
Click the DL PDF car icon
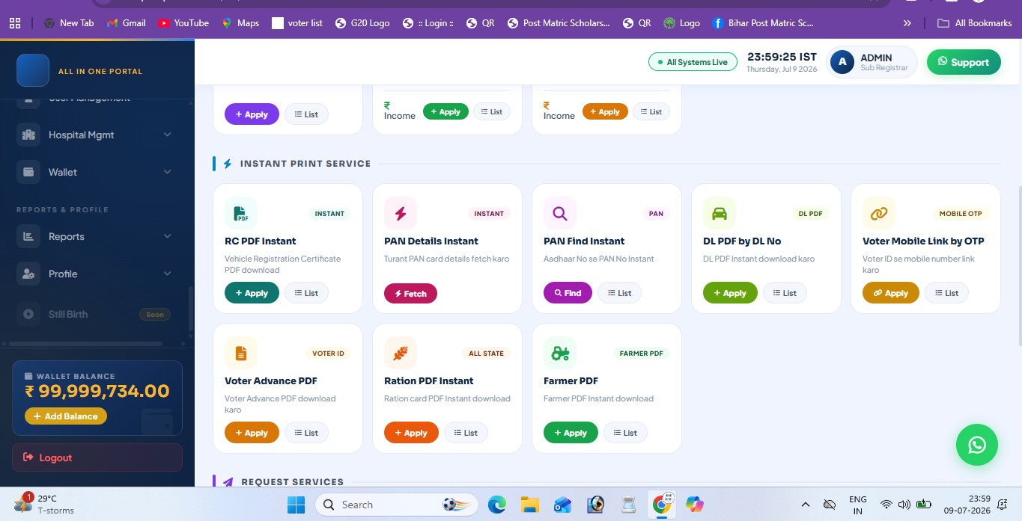[x=720, y=213]
